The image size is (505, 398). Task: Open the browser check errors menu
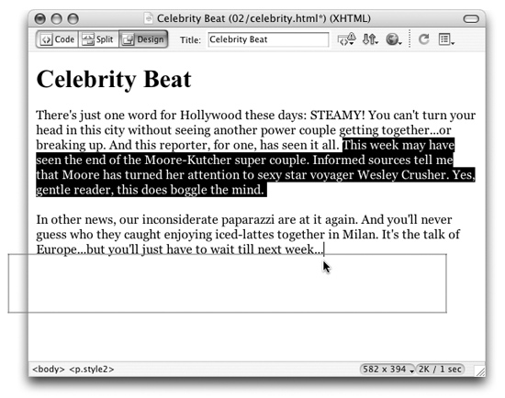[346, 39]
